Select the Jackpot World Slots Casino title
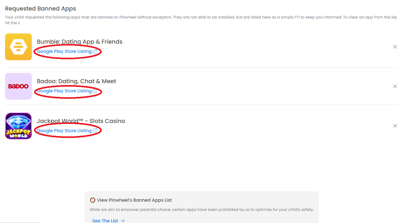Viewport: 407px width, 223px height. click(x=81, y=121)
